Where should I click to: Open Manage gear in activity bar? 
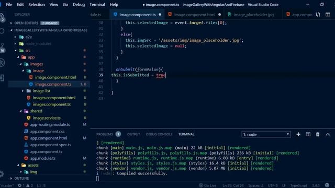tap(2, 174)
